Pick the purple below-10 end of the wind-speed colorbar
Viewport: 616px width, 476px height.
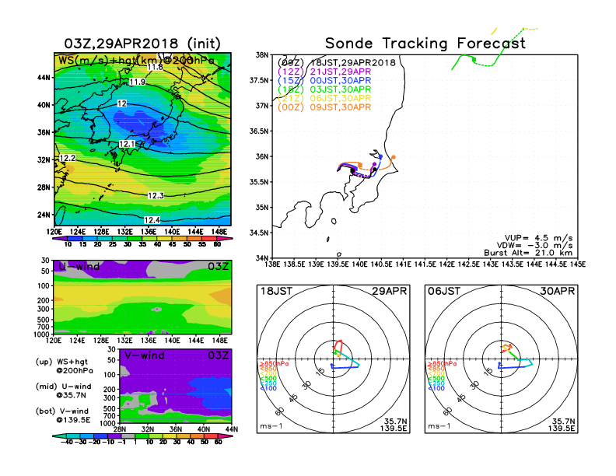click(x=60, y=239)
